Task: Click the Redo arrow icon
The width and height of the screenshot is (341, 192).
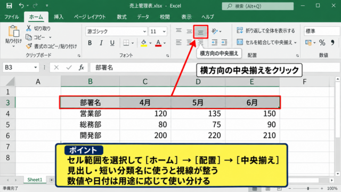Action: (x=35, y=5)
